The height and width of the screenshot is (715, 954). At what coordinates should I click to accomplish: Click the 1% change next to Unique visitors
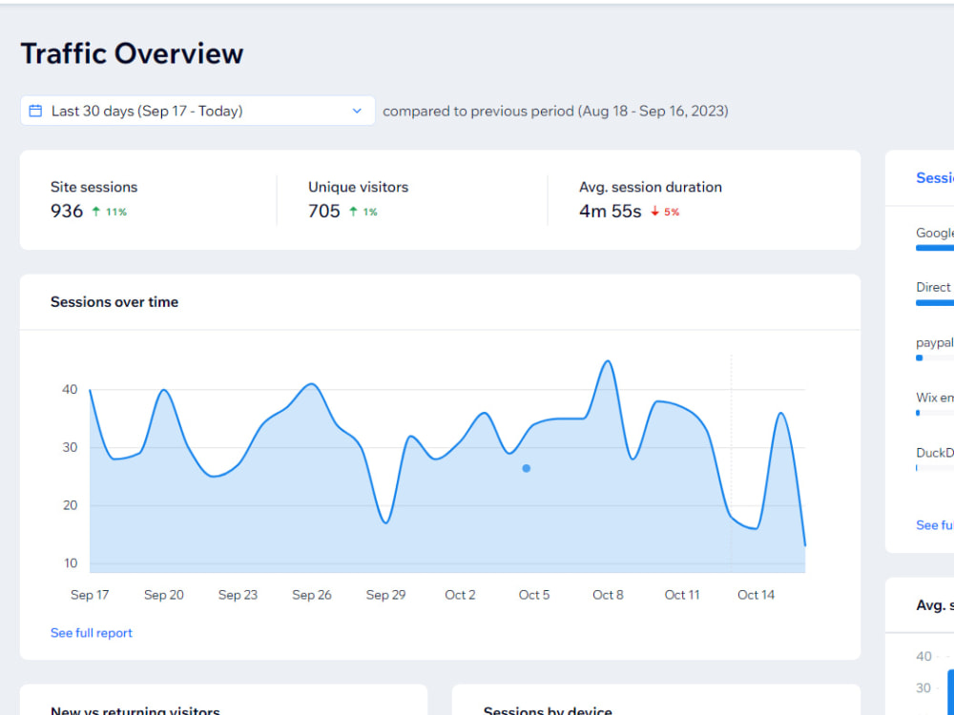pyautogui.click(x=370, y=212)
